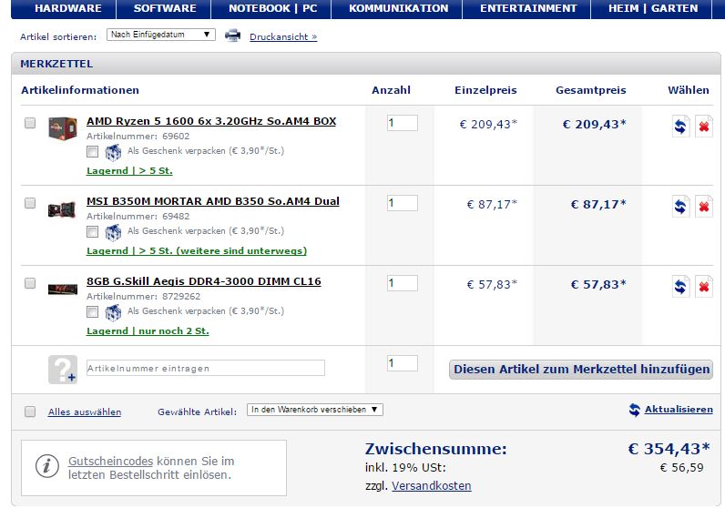Click the info icon beside Gutscheincodes
The image size is (725, 508).
click(46, 466)
